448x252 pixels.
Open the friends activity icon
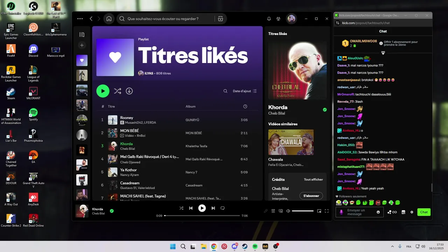pos(278,19)
